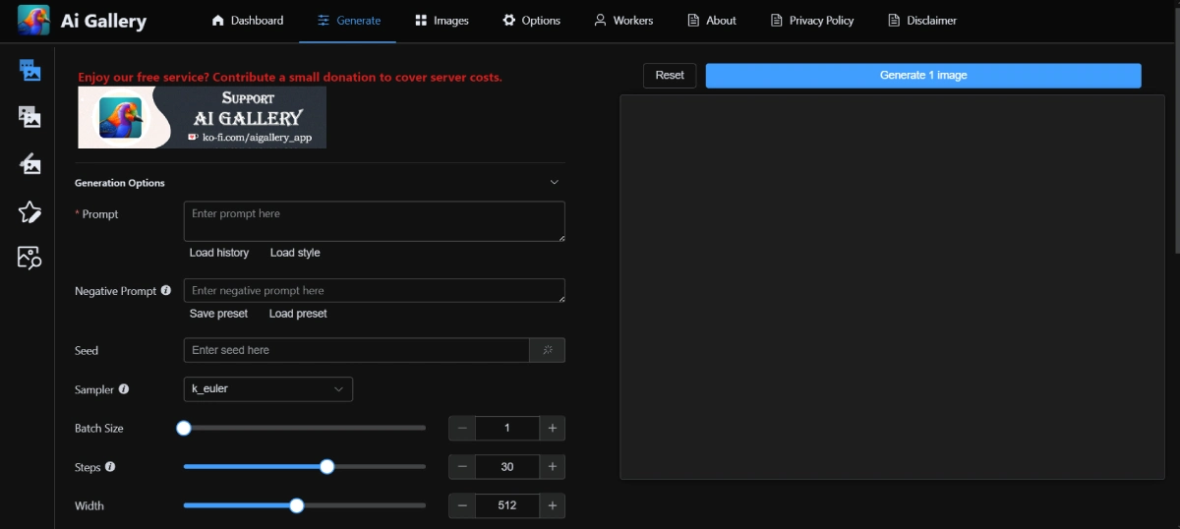Click the Load history link

click(219, 253)
